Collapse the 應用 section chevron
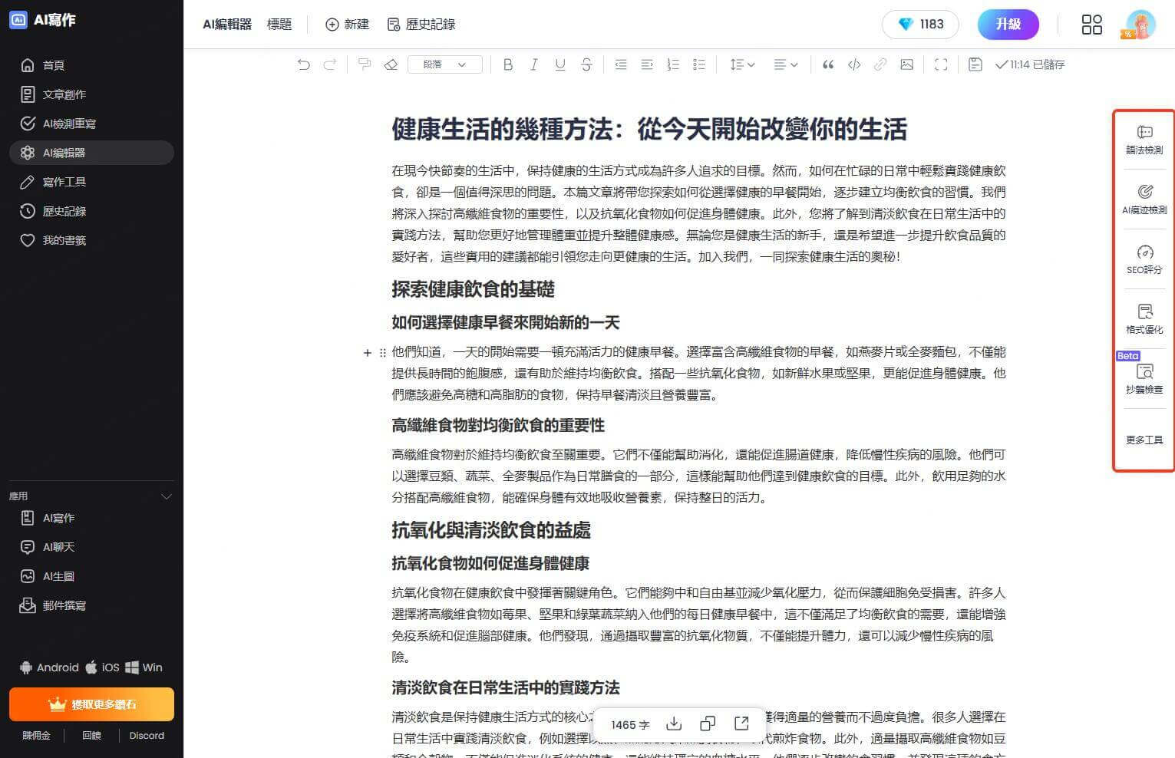The image size is (1175, 758). coord(166,496)
